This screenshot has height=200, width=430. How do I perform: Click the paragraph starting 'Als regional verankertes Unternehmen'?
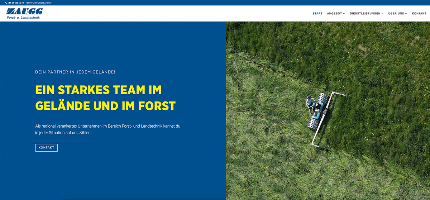coord(107,129)
